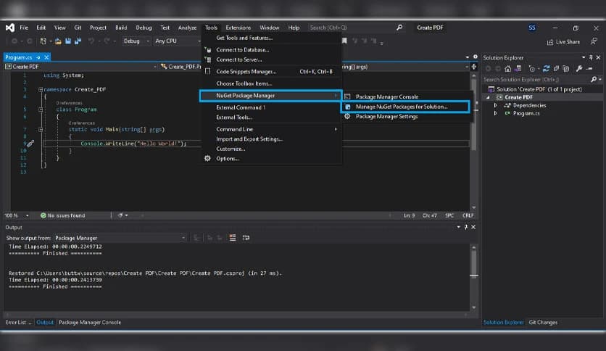Click the Pending Changes Filter clock icon
Screen dimensions: 606x351
point(532,69)
